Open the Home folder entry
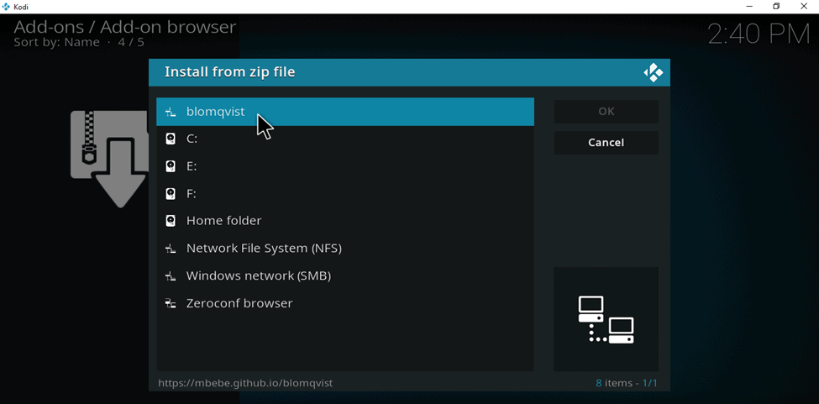The width and height of the screenshot is (819, 404). 345,221
